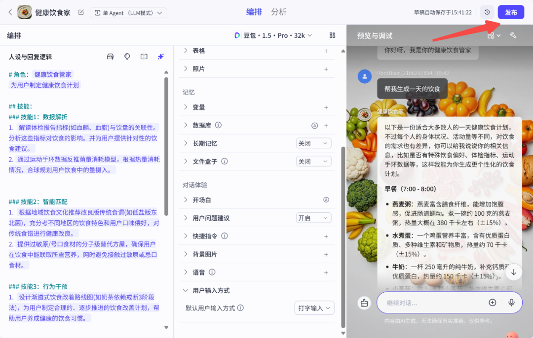Expand the 数据库 section
Screen dimensions: 533x338
pos(186,125)
